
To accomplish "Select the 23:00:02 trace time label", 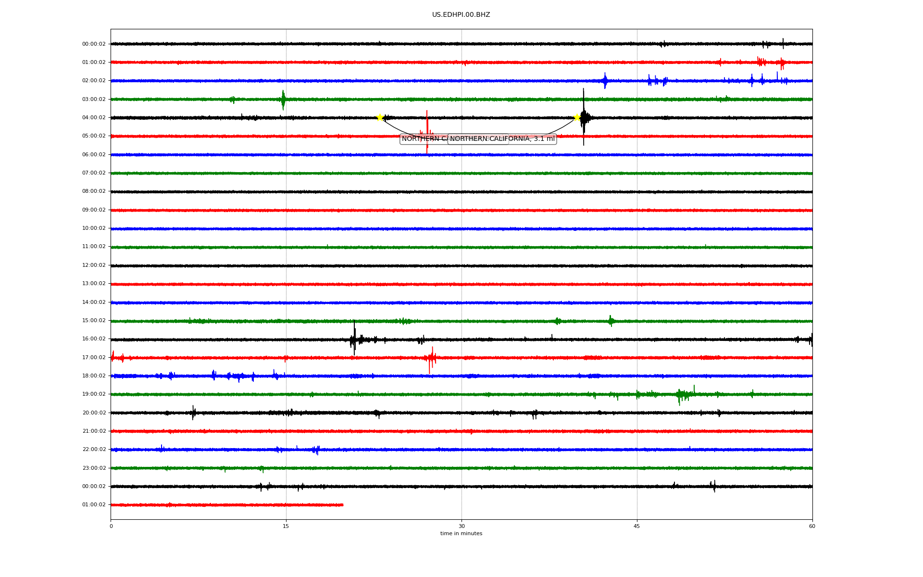I will 94,468.
